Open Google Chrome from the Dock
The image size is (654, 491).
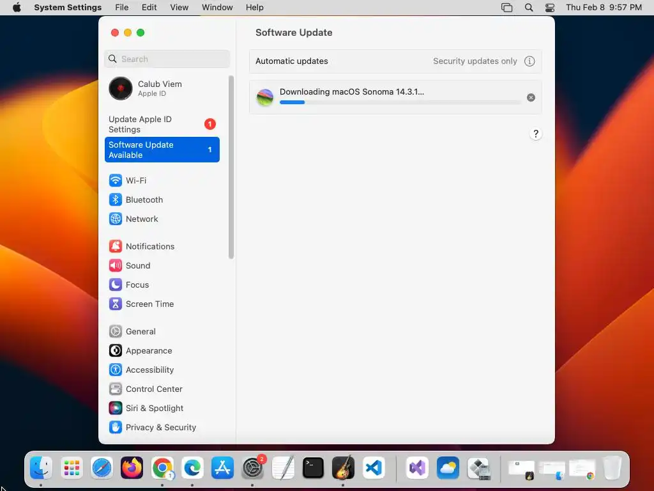[x=162, y=467]
